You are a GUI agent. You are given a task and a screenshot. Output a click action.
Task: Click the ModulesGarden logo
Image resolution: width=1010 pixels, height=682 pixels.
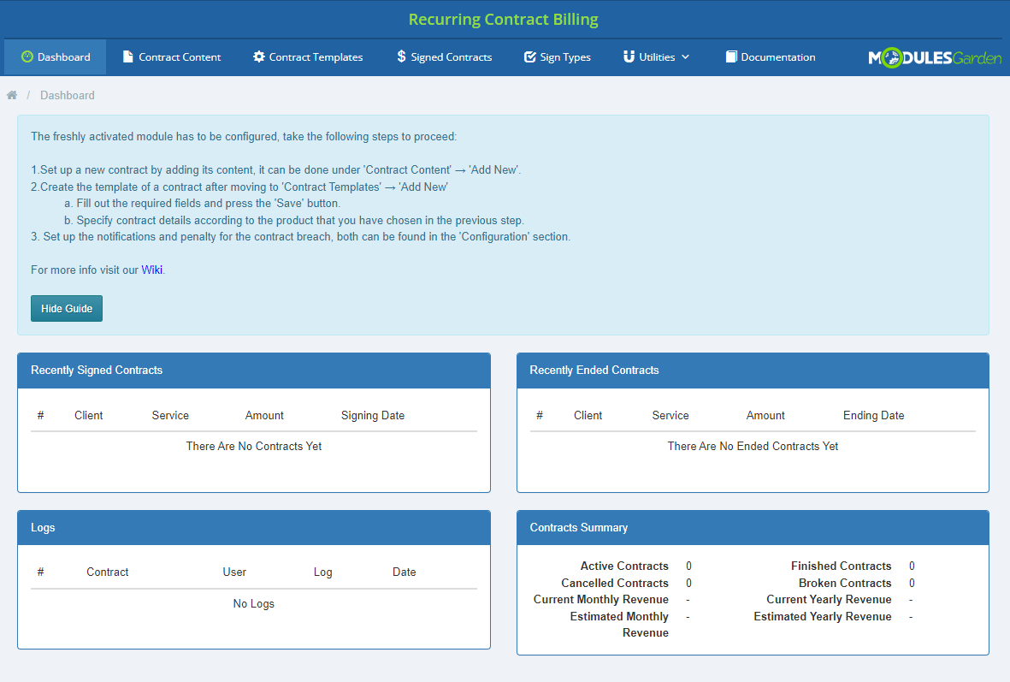click(x=935, y=57)
